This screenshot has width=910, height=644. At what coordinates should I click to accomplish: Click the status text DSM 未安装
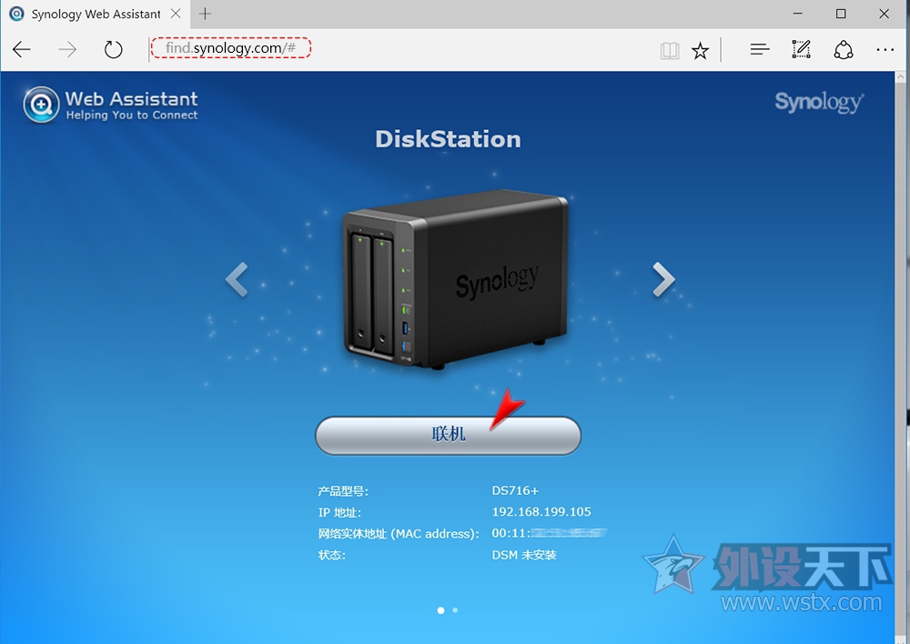[x=524, y=555]
